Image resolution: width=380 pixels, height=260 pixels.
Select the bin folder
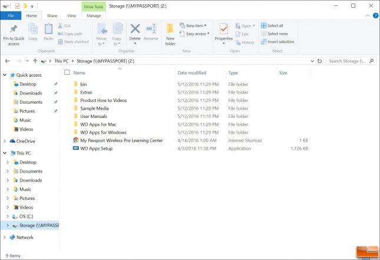(x=84, y=84)
